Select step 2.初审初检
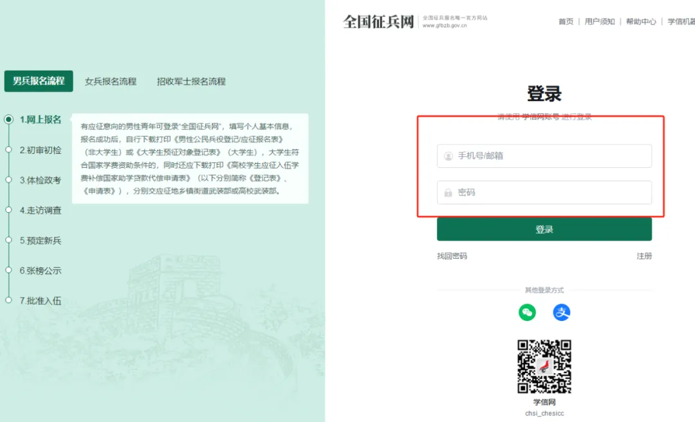Screen dimensions: 695x422 (x=41, y=151)
